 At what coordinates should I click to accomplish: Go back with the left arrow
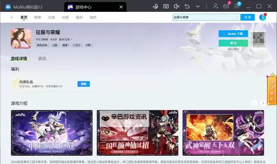pos(12,17)
